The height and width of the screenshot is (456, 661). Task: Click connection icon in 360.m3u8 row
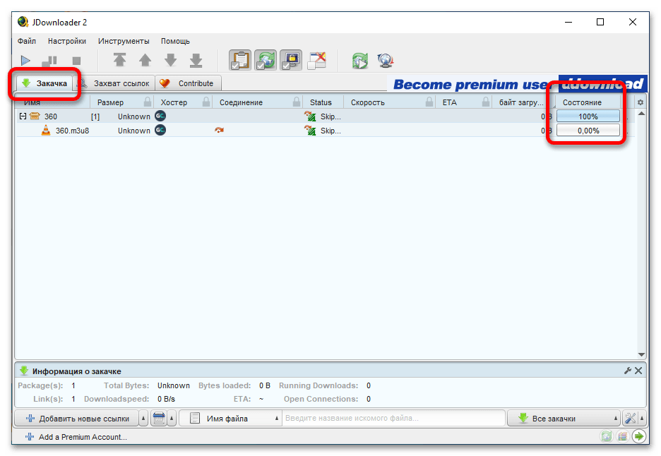pos(219,130)
